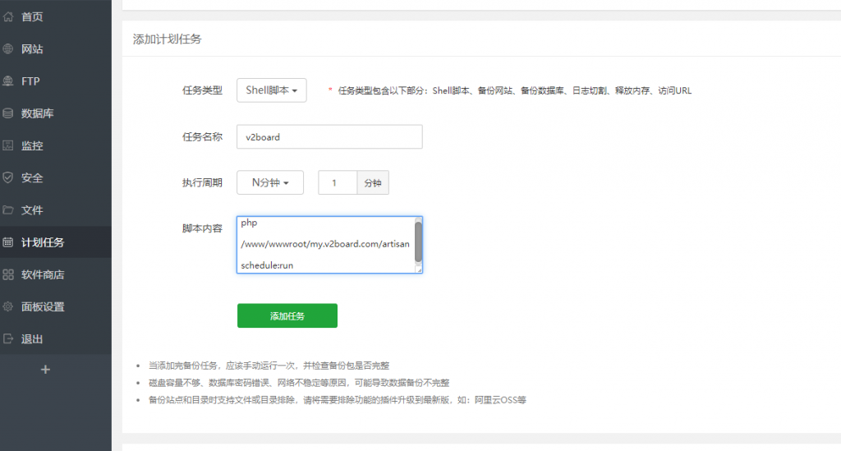Viewport: 841px width, 451px height.
Task: Click the minutes number input field
Action: (x=337, y=182)
